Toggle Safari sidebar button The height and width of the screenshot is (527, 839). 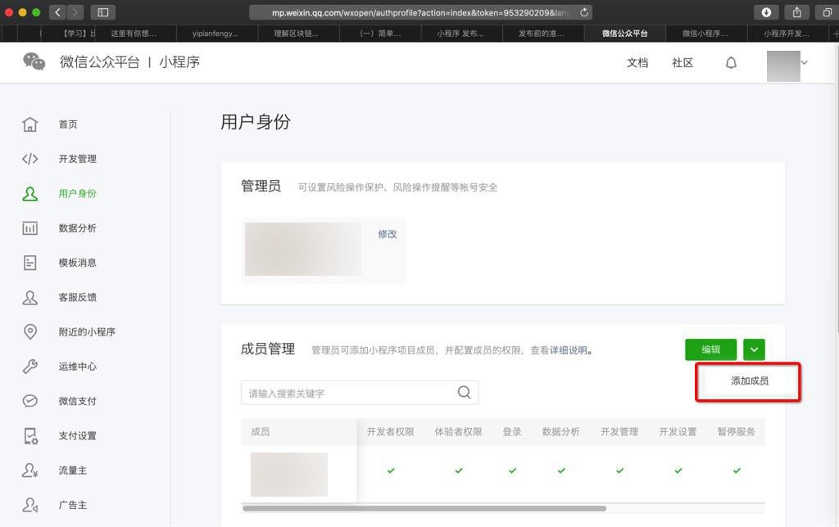(102, 12)
